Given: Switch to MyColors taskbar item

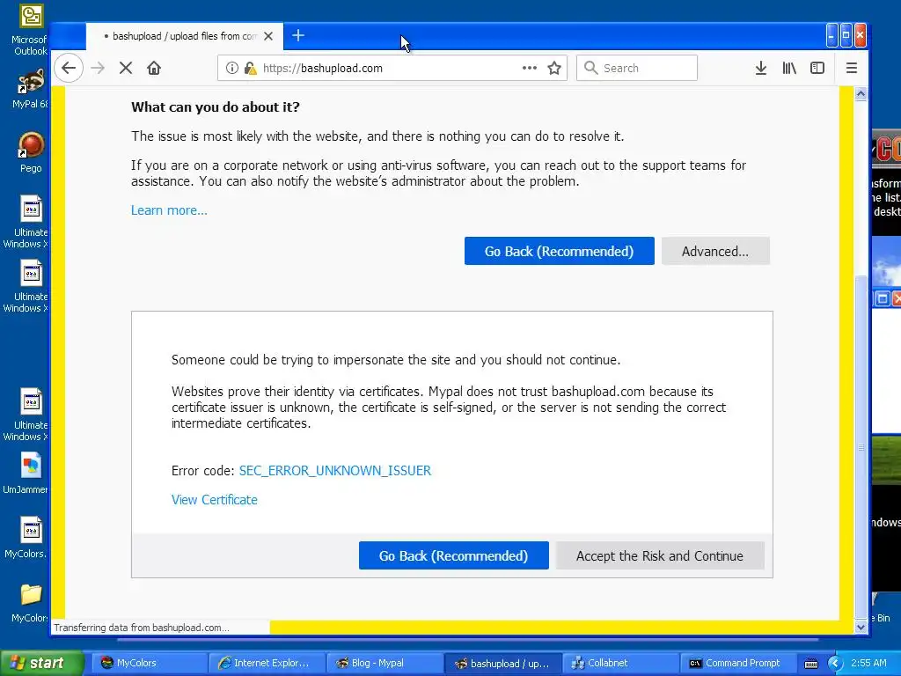Looking at the screenshot, I should (x=150, y=663).
